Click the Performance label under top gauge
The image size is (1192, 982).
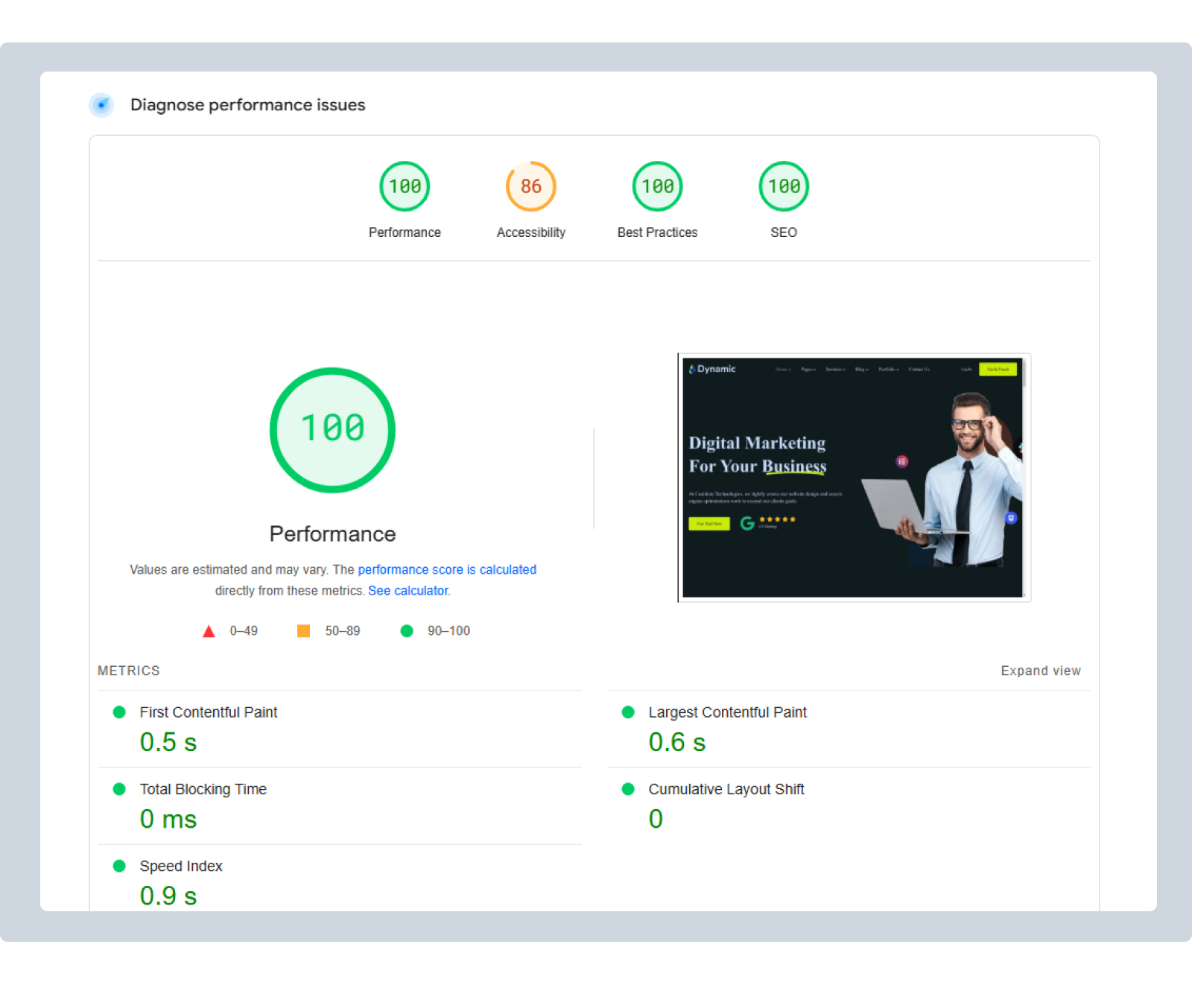(405, 232)
